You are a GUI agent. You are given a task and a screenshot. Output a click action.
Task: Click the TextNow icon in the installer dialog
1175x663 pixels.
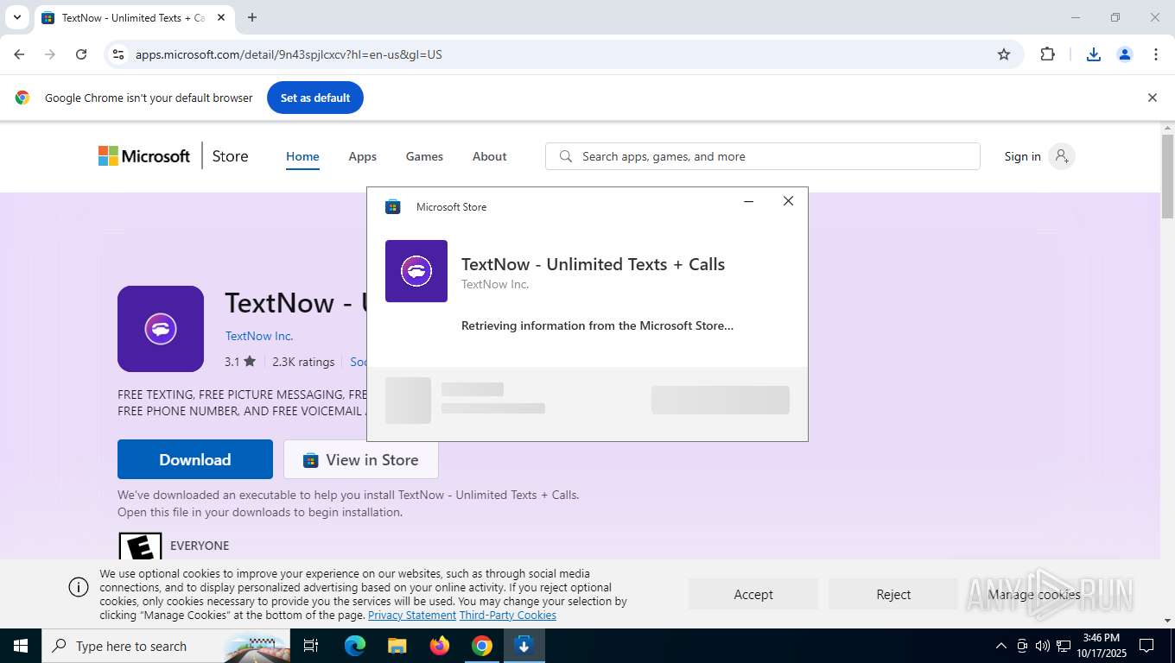click(416, 271)
